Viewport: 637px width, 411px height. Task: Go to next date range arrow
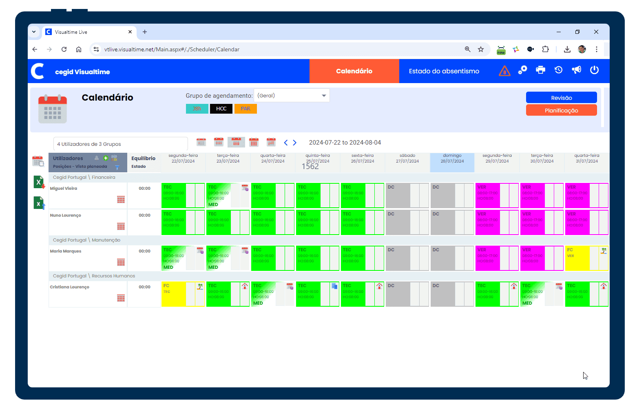coord(295,143)
